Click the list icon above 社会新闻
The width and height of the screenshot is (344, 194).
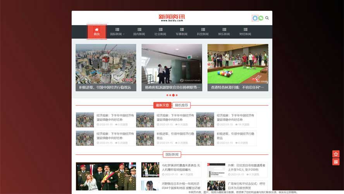[161, 29]
